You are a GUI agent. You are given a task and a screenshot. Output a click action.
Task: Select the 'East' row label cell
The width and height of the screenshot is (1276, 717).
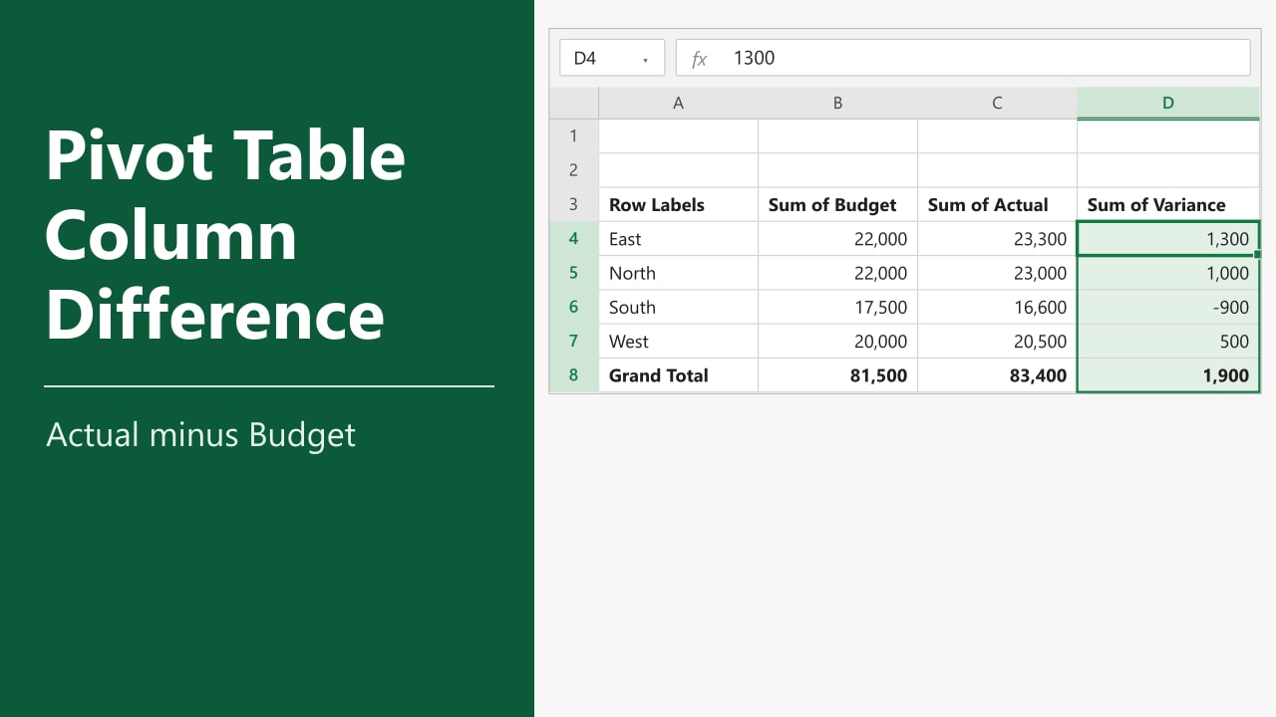(x=679, y=238)
